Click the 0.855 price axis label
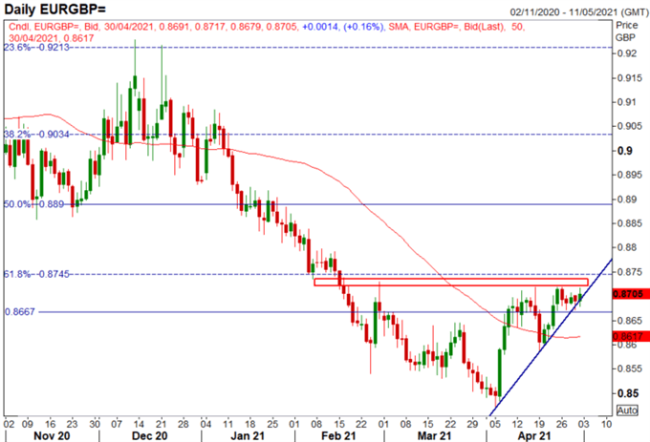650x442 pixels. pyautogui.click(x=629, y=368)
